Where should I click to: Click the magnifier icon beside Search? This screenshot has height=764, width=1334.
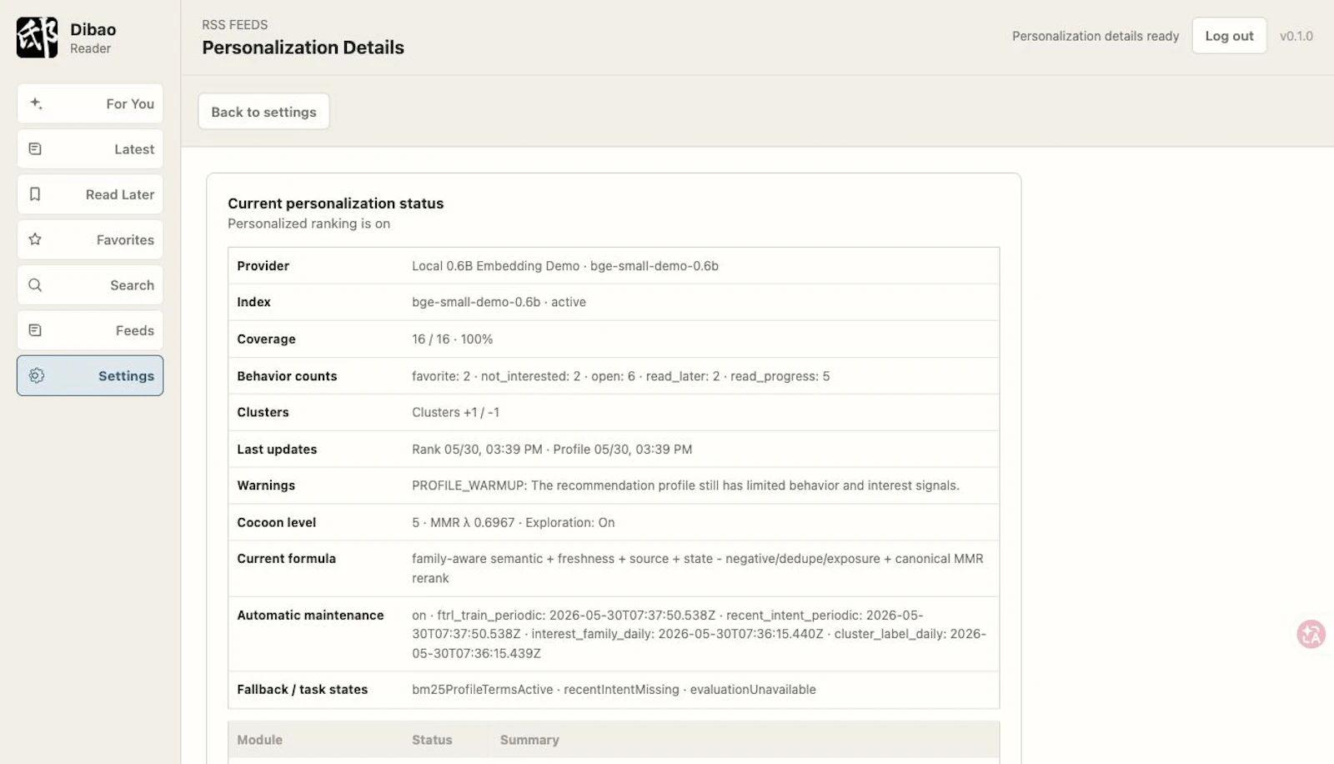35,284
